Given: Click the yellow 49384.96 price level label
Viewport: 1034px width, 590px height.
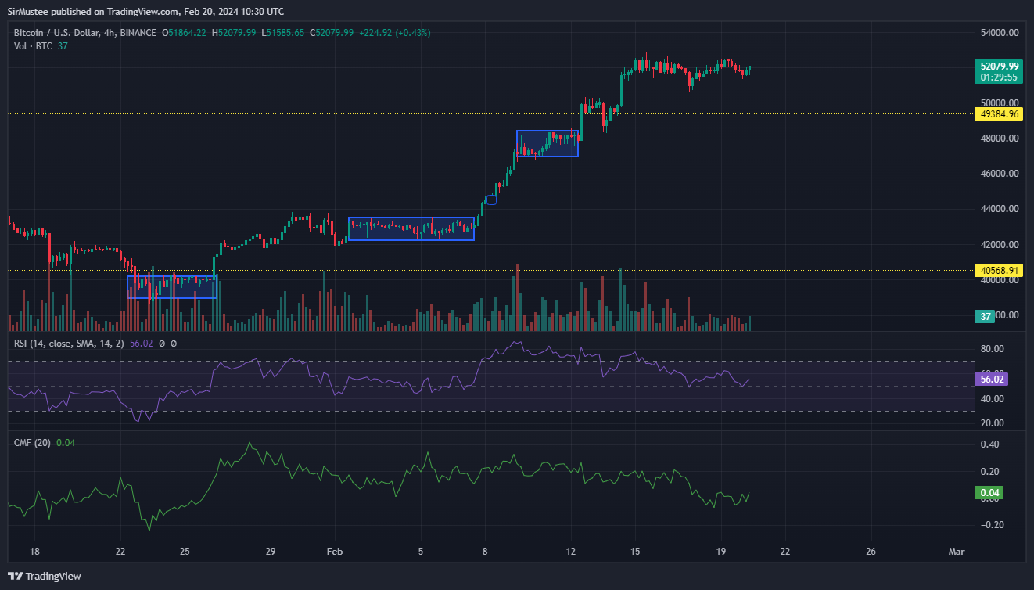Looking at the screenshot, I should click(997, 114).
